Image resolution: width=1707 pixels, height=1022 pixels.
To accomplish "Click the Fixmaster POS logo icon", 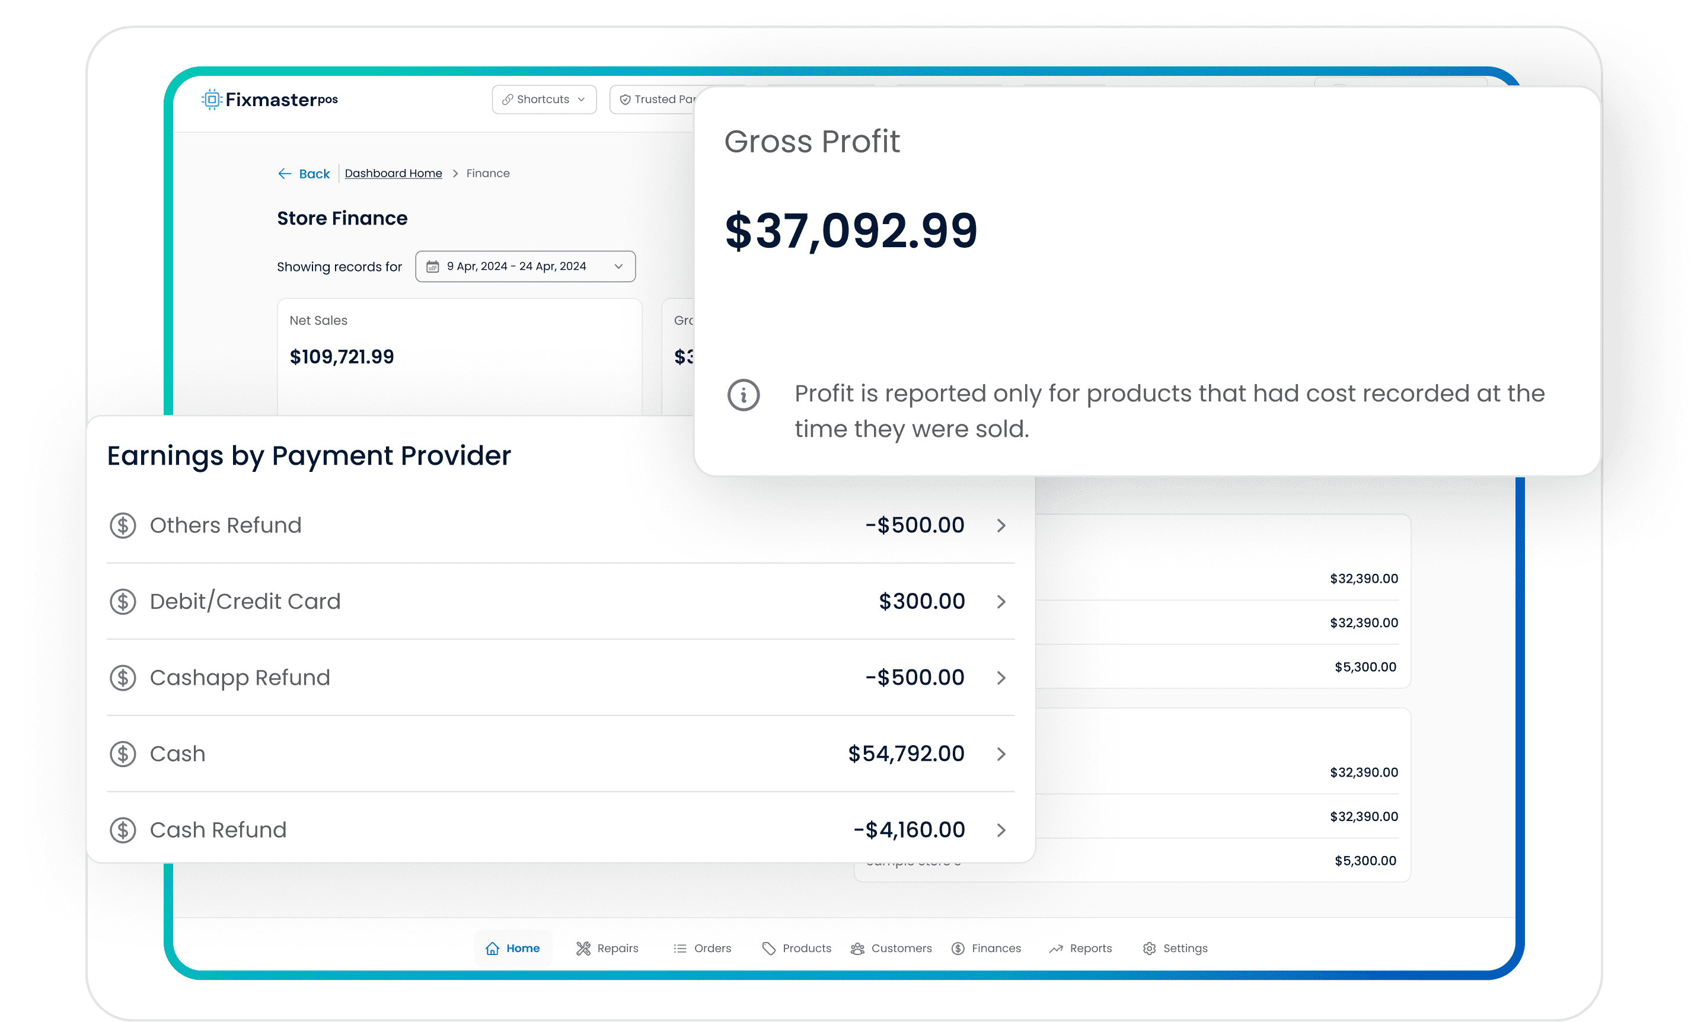I will coord(212,99).
